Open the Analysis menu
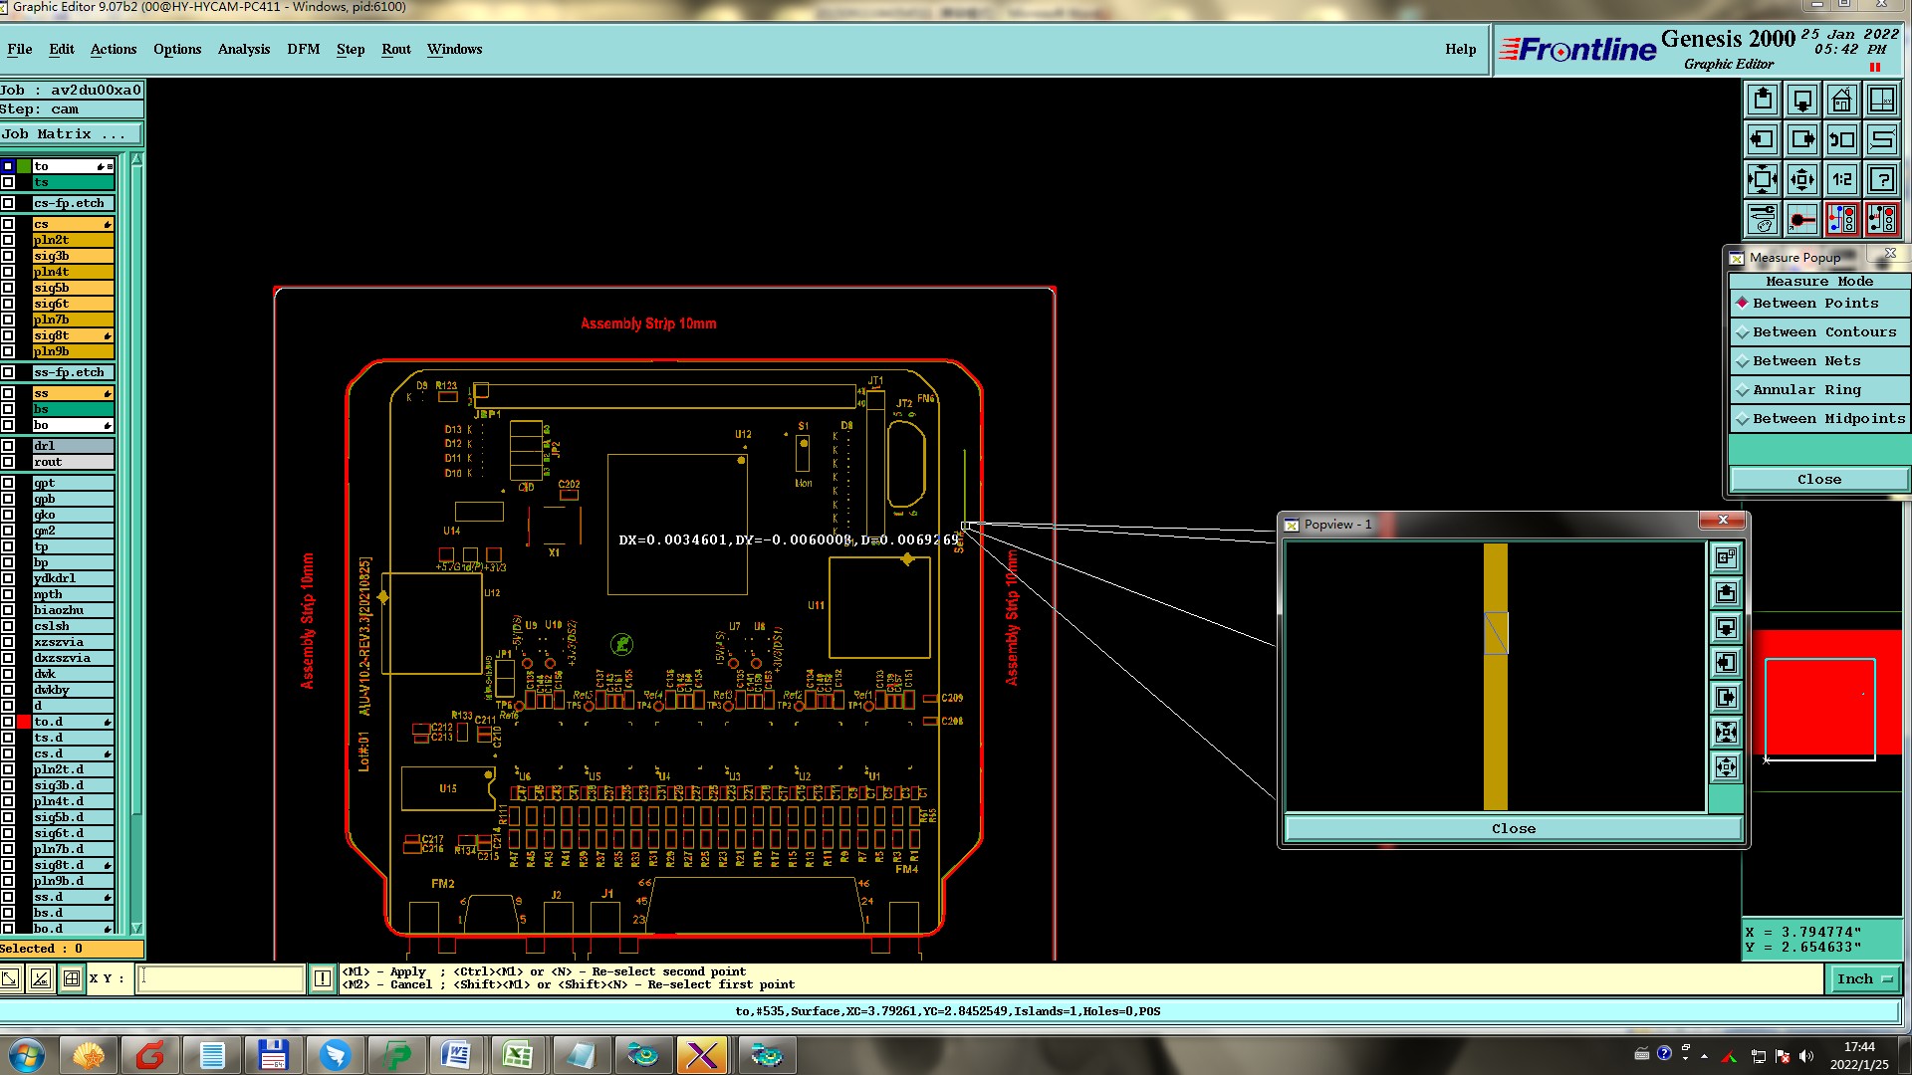Screen dimensions: 1912x1075 point(243,49)
